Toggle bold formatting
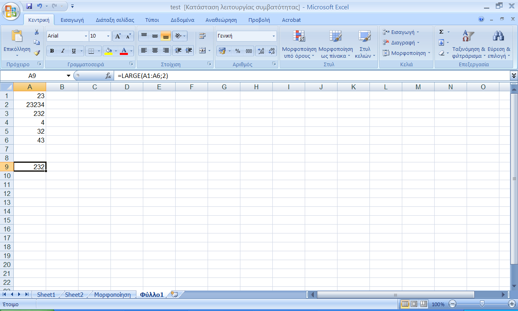Screen dimensions: 518x311 tap(52, 51)
